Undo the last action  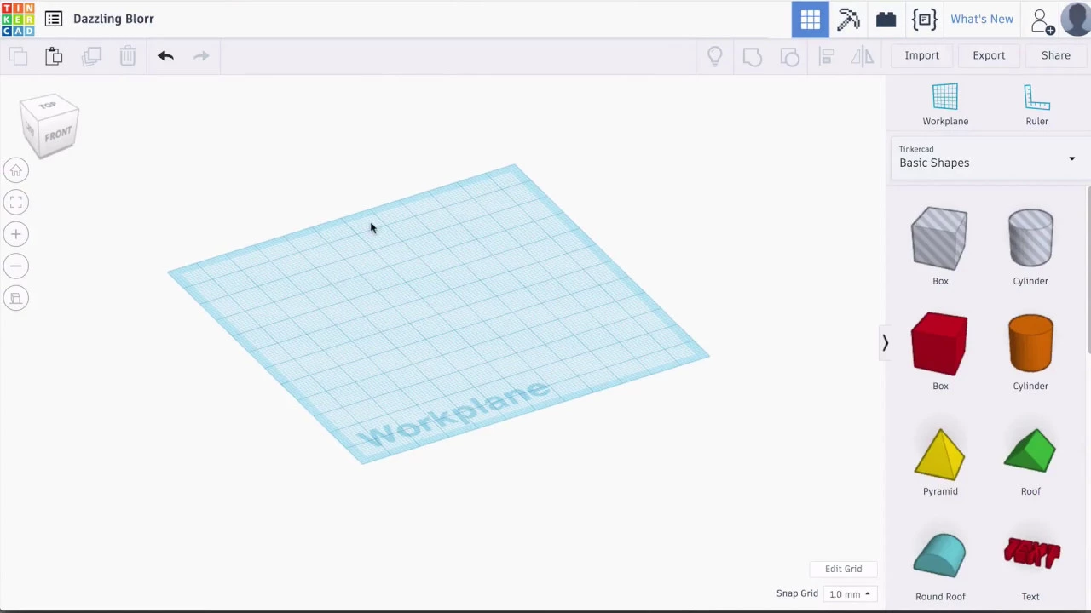click(165, 56)
